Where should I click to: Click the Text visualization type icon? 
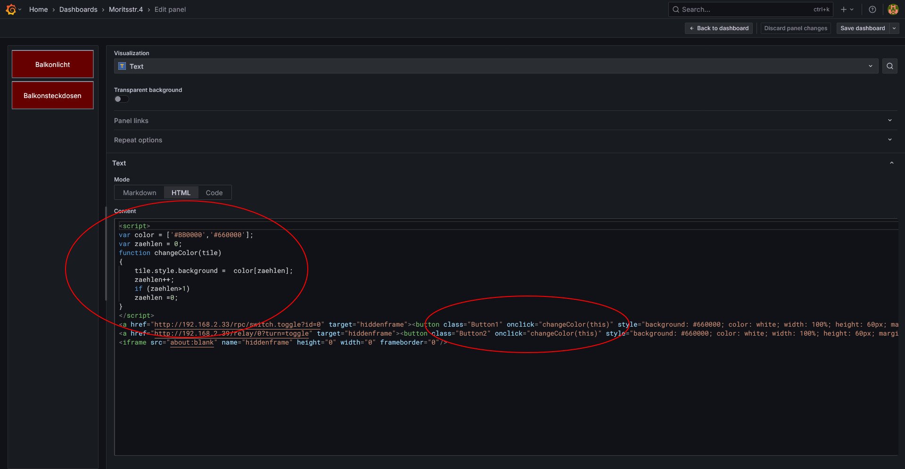tap(122, 66)
